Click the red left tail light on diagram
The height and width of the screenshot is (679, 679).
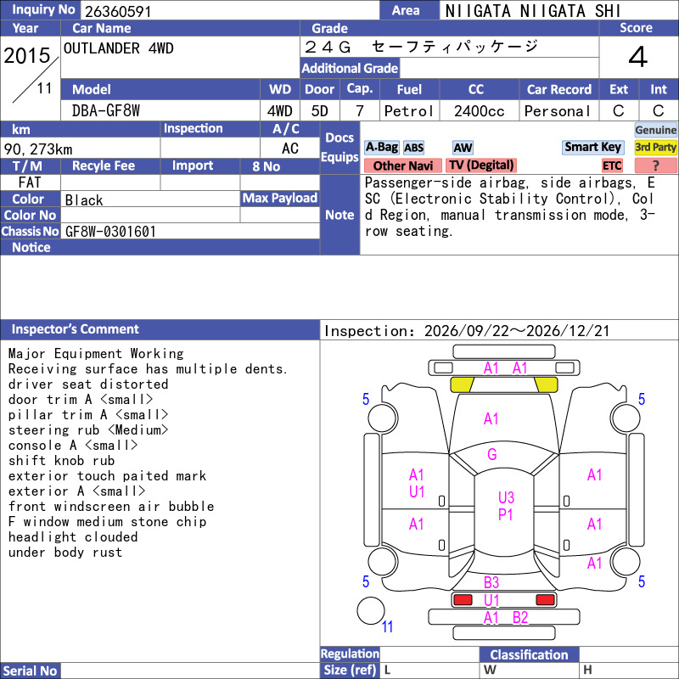[463, 600]
